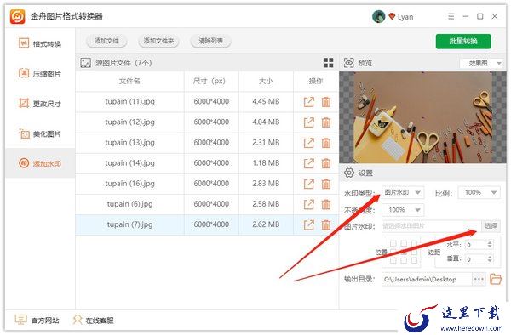
Task: Click 选择 to pick watermark image
Action: click(491, 225)
